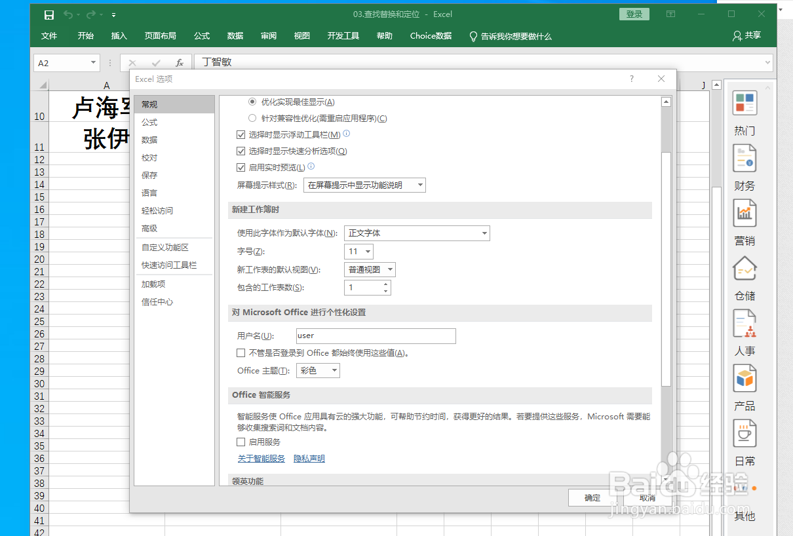The image size is (793, 536).
Task: Click the 用户名 input field
Action: click(x=376, y=335)
